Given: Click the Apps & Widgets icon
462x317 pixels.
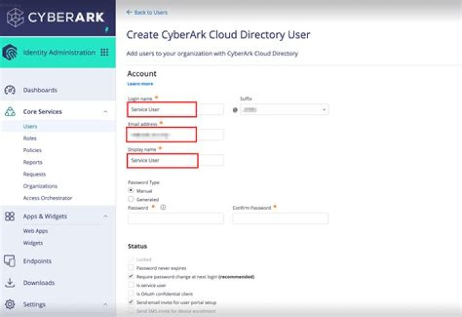Looking at the screenshot, I should tap(10, 216).
